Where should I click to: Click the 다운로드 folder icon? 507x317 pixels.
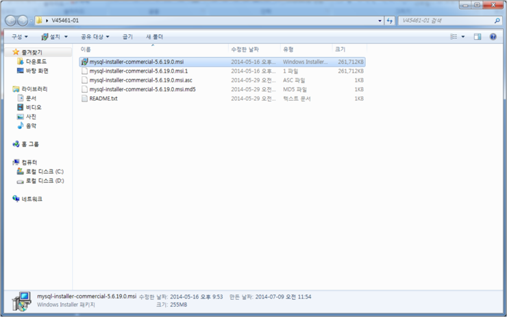point(21,61)
